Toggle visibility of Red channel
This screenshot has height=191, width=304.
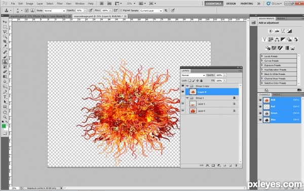tap(260, 107)
